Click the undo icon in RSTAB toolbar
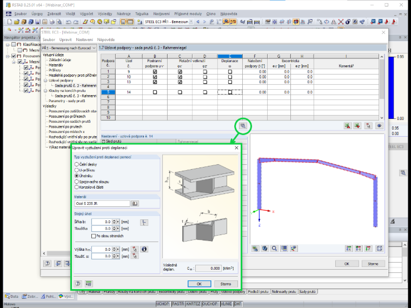 point(69,22)
